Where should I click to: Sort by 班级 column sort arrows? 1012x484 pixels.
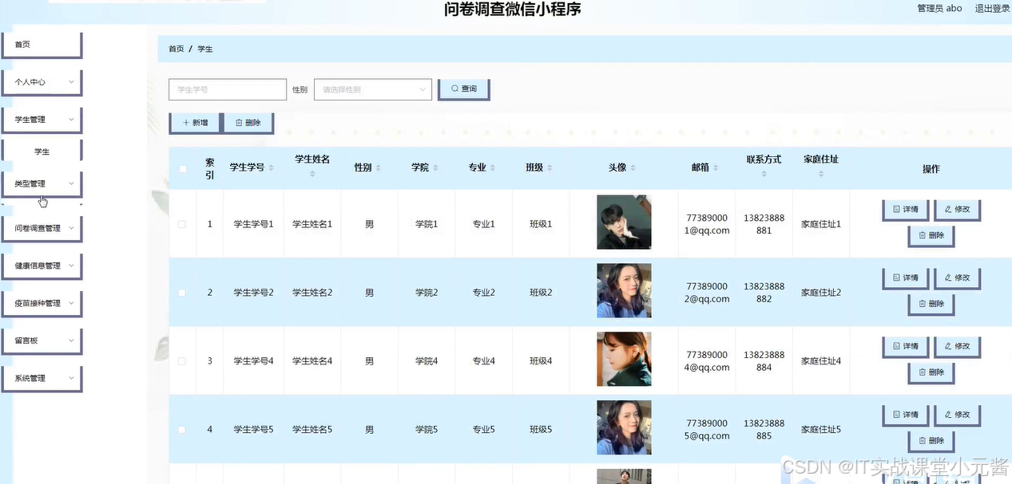coord(550,168)
